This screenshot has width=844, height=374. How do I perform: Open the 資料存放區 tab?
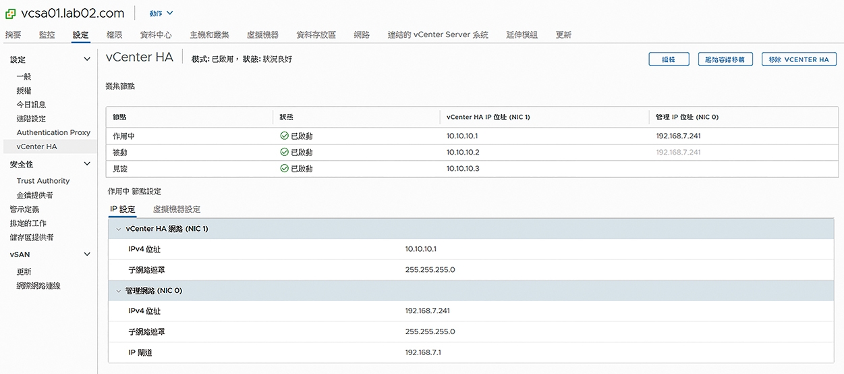(x=316, y=35)
